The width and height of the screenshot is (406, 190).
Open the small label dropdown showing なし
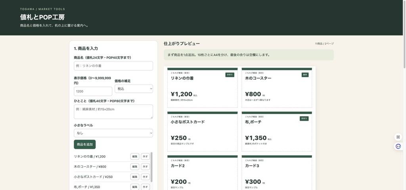pos(113,133)
